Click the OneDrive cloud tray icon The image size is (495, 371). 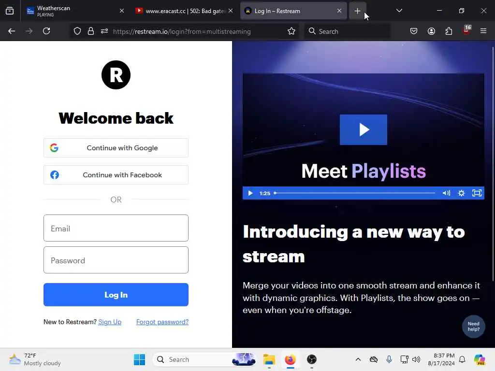pos(374,359)
